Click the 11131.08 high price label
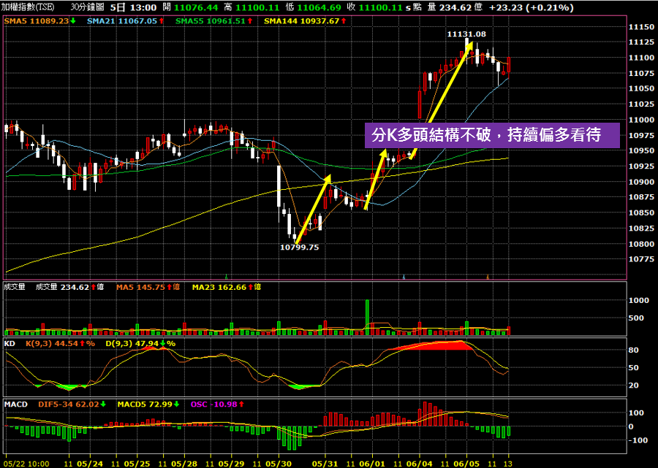The image size is (658, 468). pos(466,34)
